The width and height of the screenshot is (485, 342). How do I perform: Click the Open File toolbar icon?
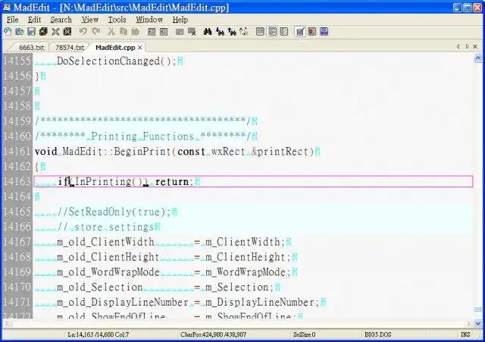click(x=20, y=32)
